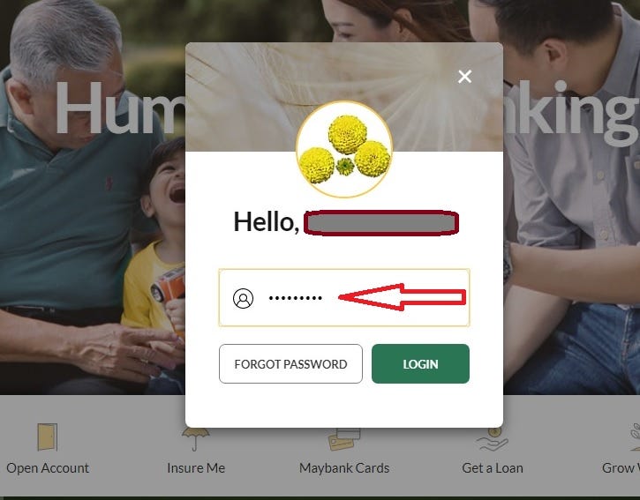Image resolution: width=640 pixels, height=500 pixels.
Task: Click the red arrow annotation in password box
Action: coord(403,297)
